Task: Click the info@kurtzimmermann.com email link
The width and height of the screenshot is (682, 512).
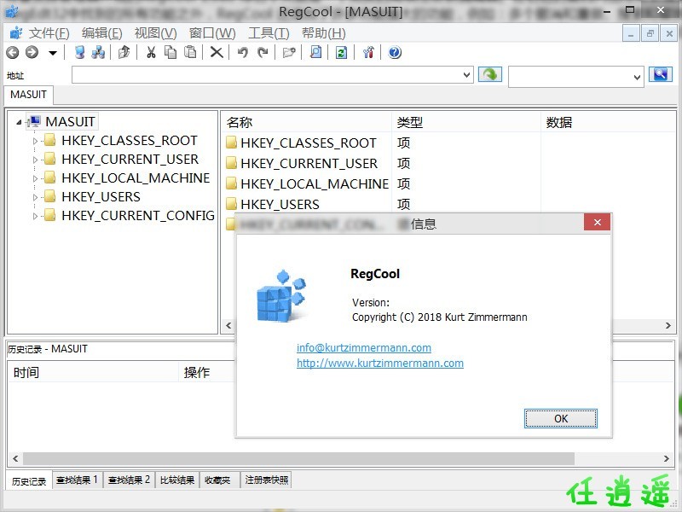Action: pyautogui.click(x=364, y=347)
